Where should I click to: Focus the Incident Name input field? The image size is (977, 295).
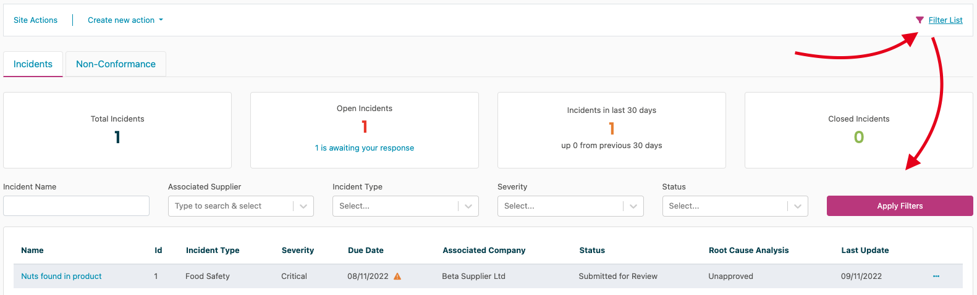coord(76,206)
